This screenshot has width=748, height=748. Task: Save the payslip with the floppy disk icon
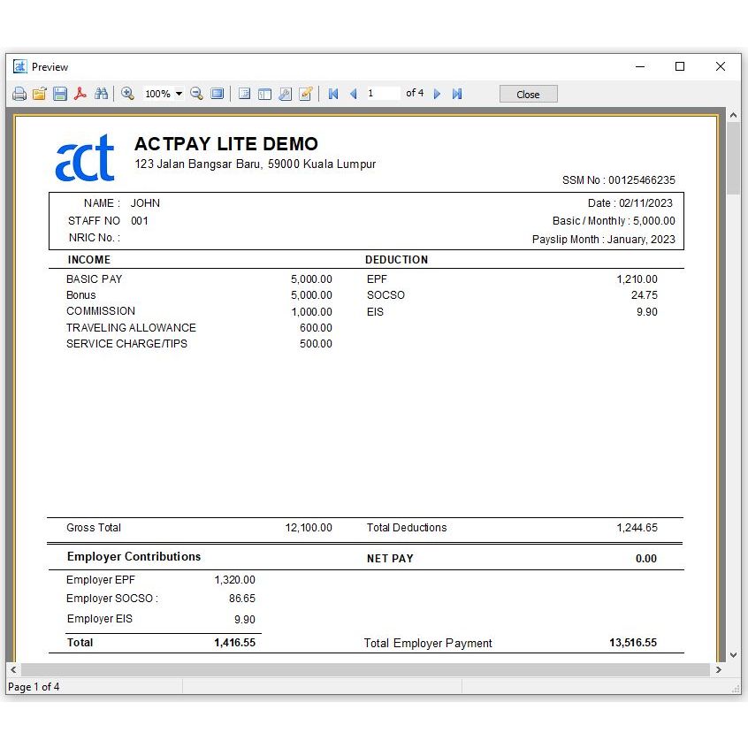click(x=60, y=94)
